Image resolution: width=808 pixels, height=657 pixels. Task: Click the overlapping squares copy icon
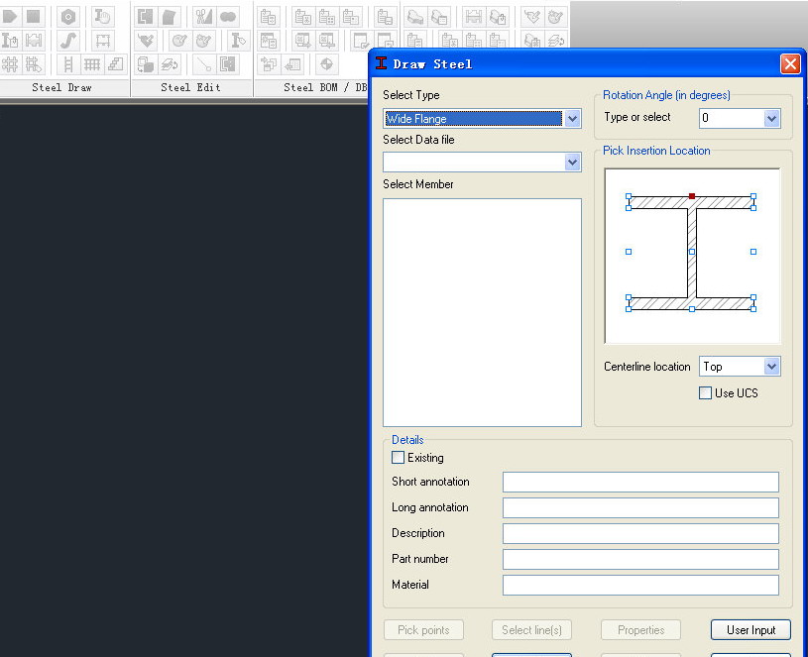pos(146,64)
